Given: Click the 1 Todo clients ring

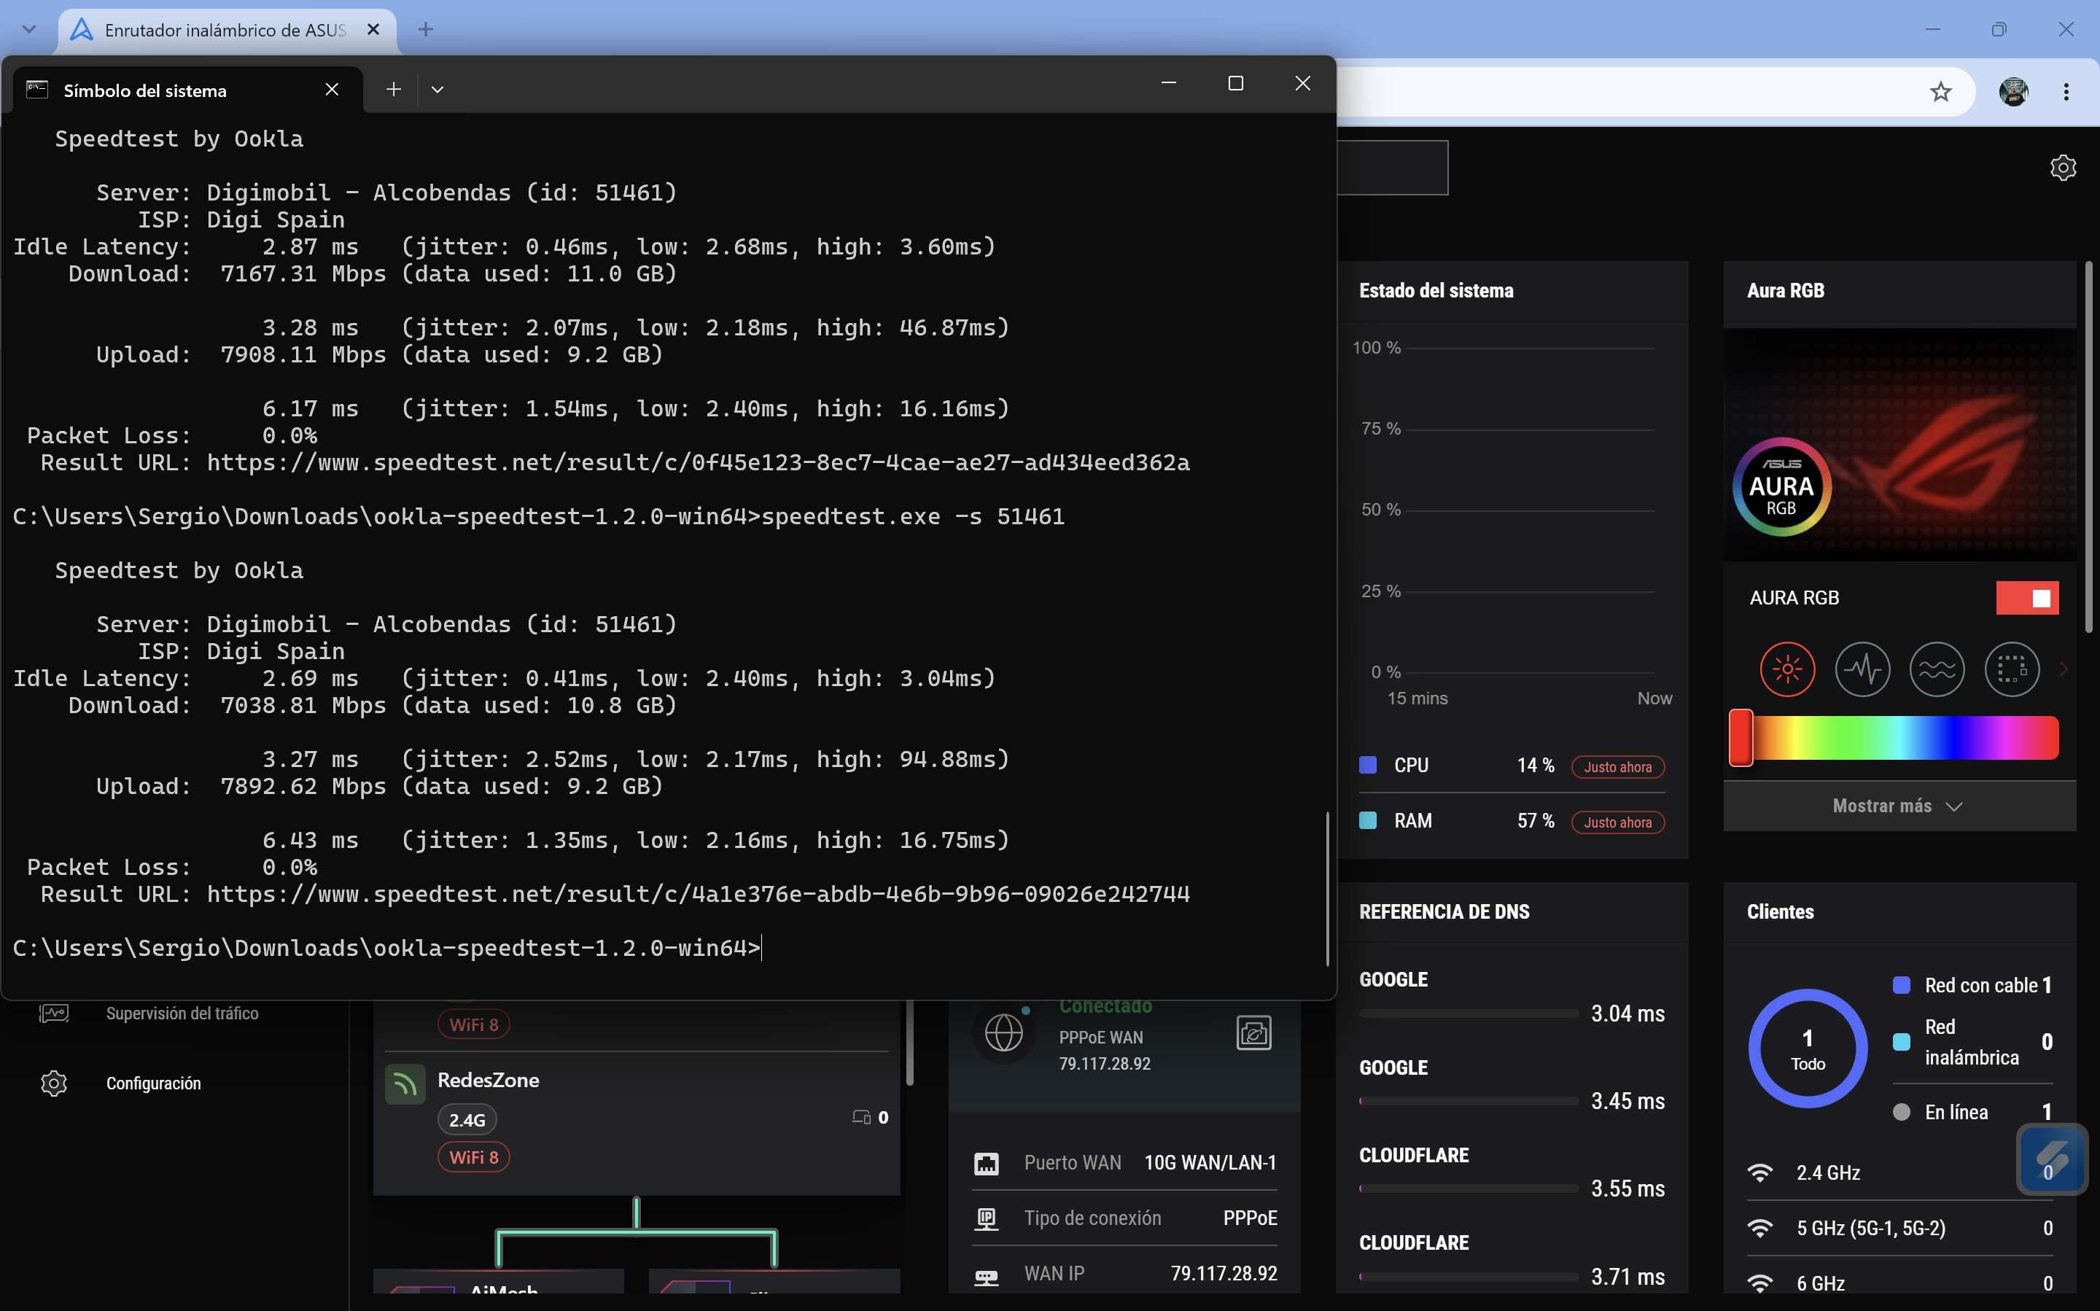Looking at the screenshot, I should tap(1808, 1049).
